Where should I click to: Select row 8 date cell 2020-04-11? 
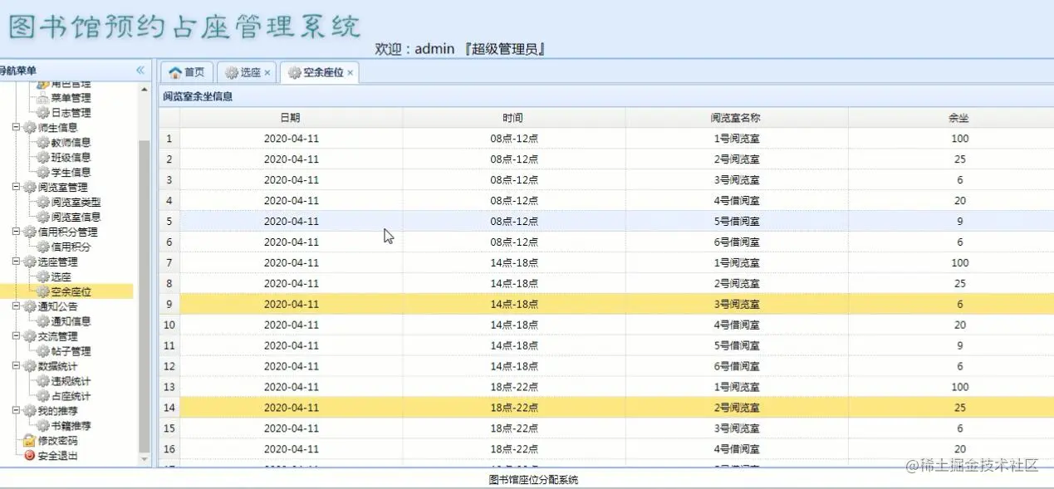click(x=291, y=284)
